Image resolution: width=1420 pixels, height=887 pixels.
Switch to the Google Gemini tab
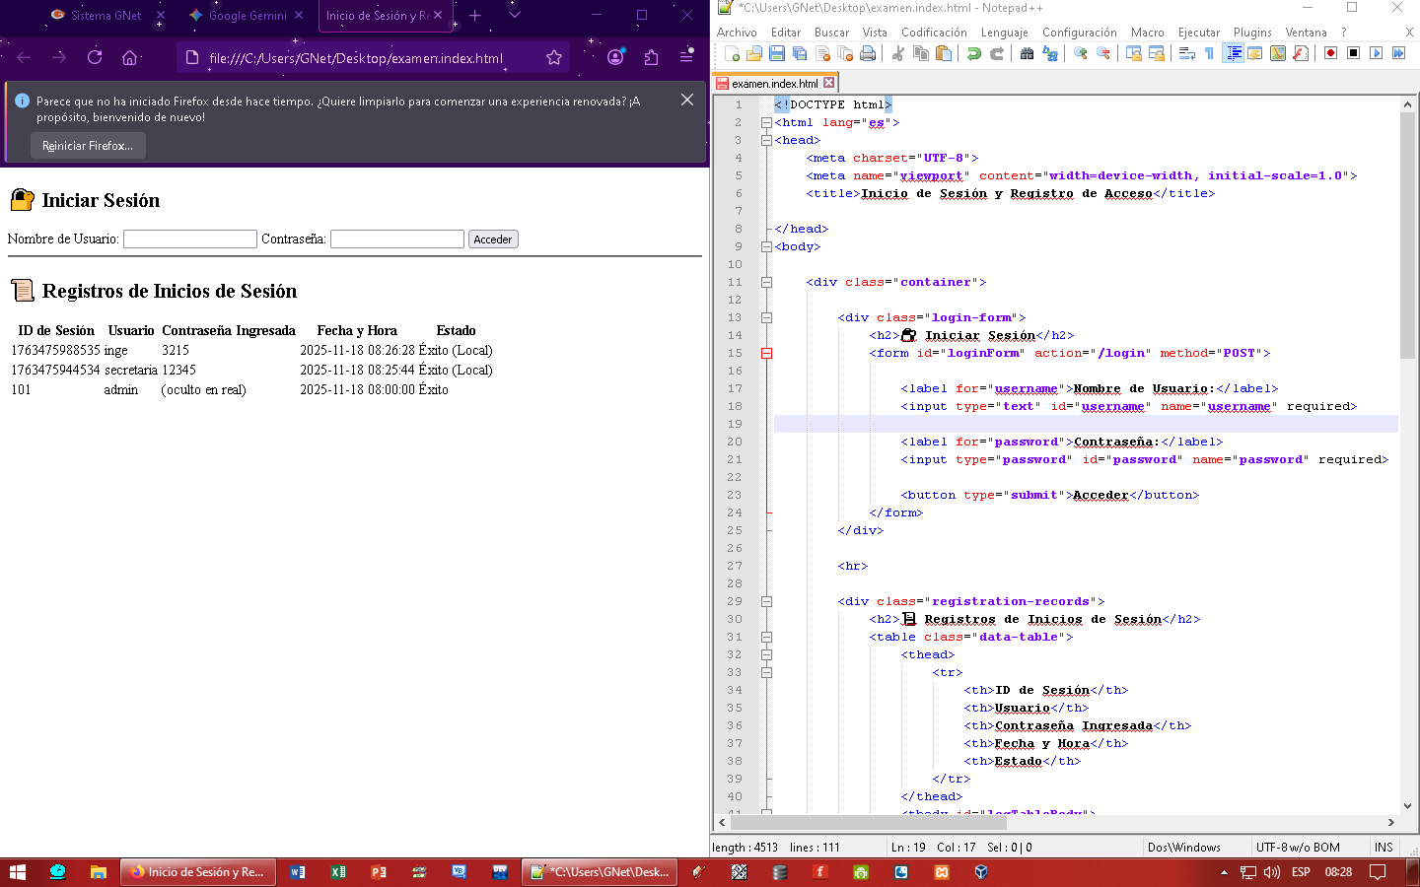[247, 16]
